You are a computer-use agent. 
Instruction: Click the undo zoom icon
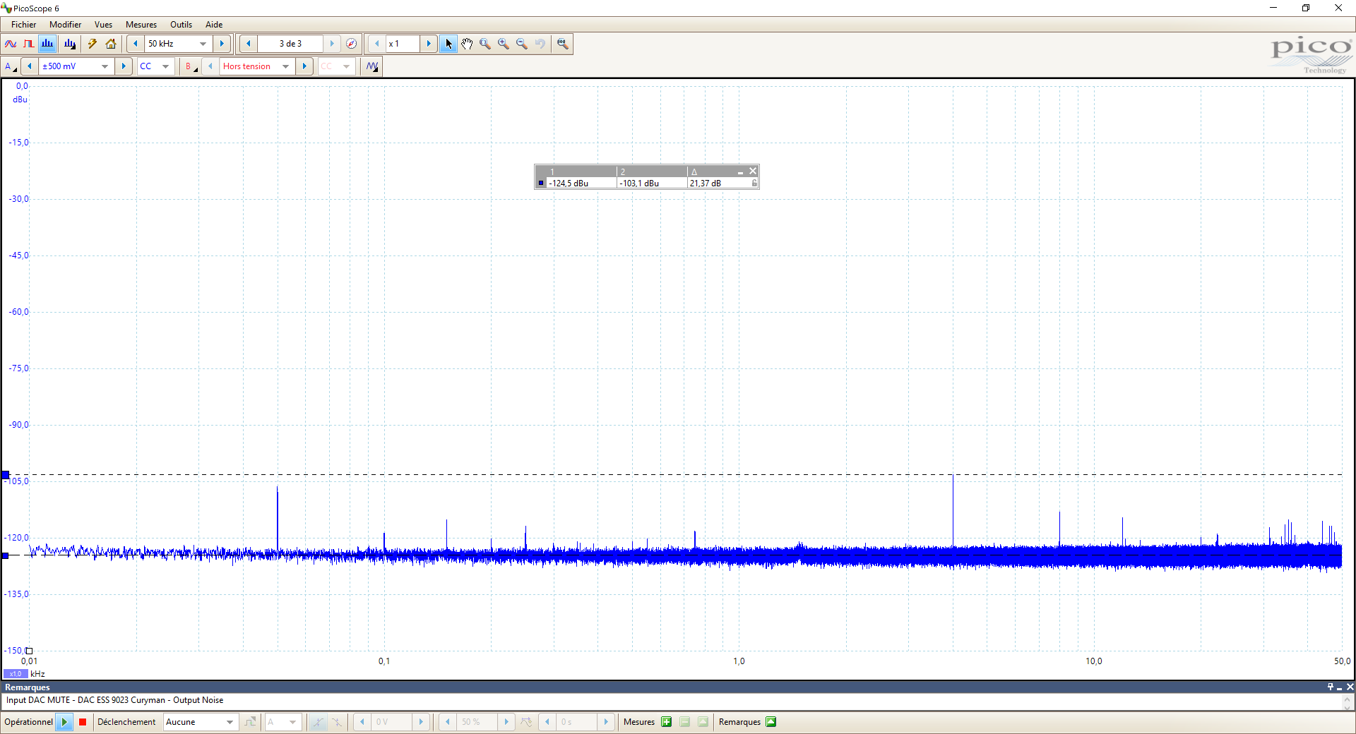[x=540, y=44]
